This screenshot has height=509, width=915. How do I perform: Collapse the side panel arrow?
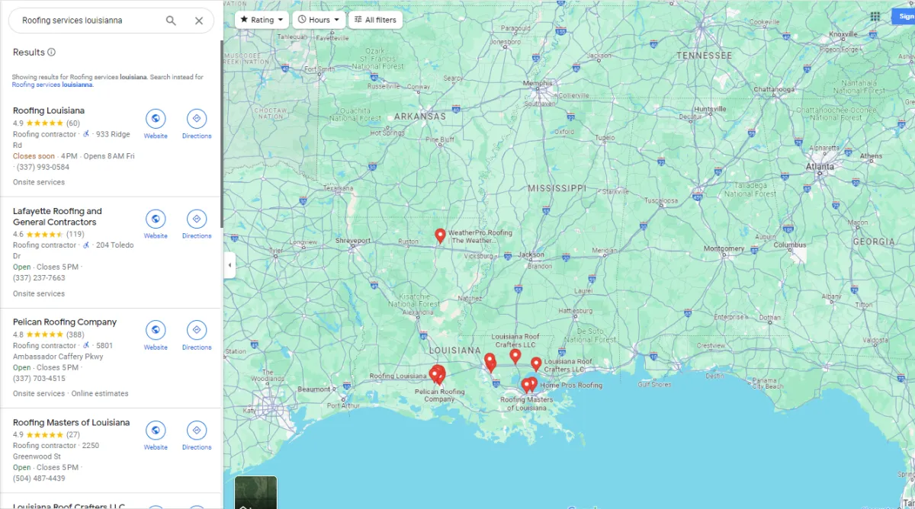pos(230,265)
